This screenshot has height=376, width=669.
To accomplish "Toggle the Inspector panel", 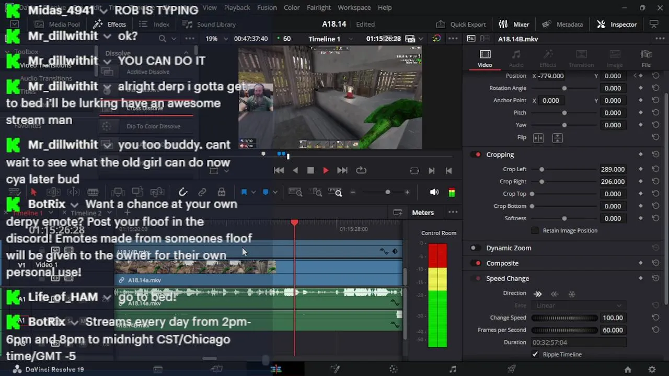I will 617,24.
